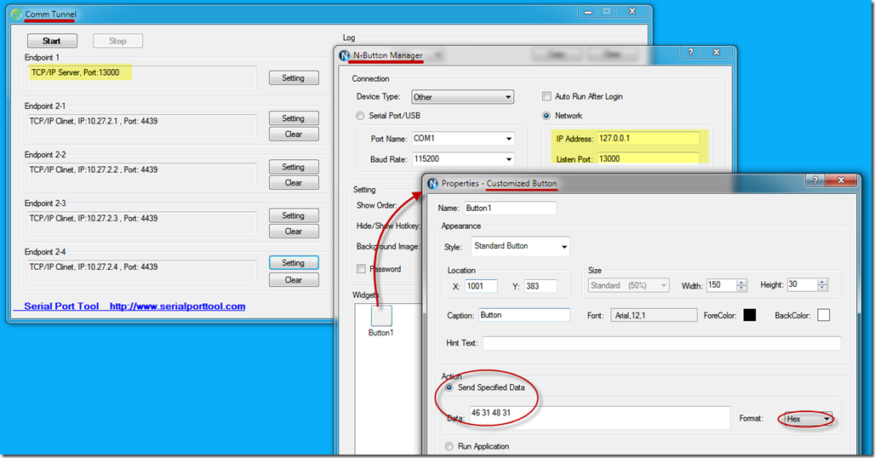Open Setting for Endpoint 2-2
The height and width of the screenshot is (458, 875).
(x=294, y=167)
